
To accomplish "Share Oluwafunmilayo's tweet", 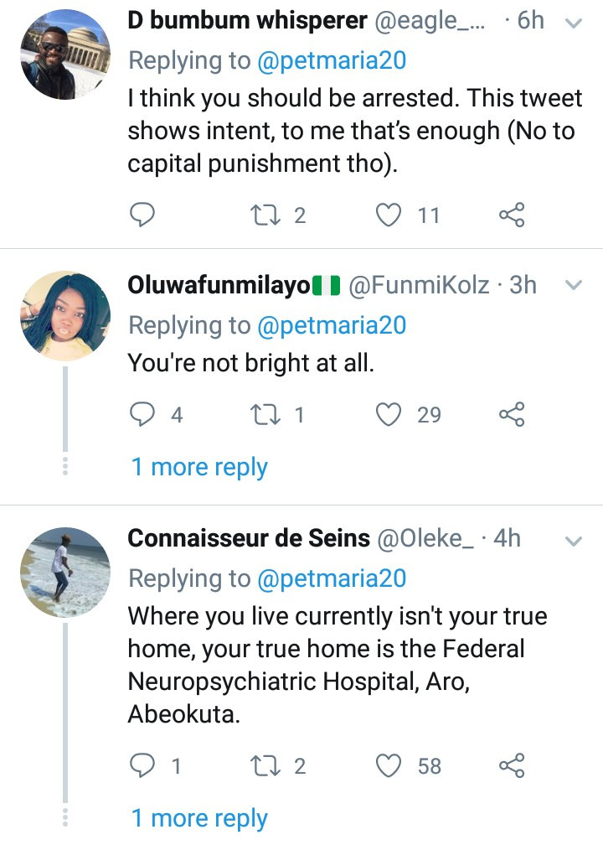I will 511,415.
